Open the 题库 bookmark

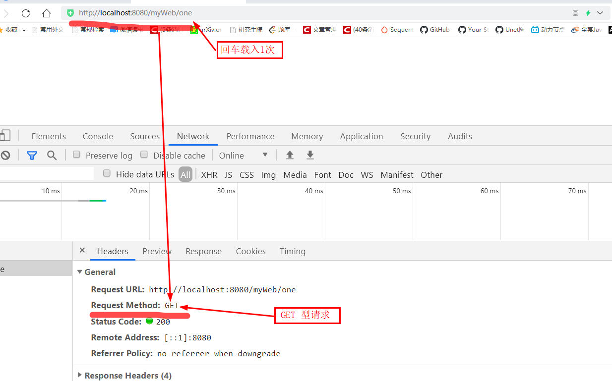pos(282,30)
